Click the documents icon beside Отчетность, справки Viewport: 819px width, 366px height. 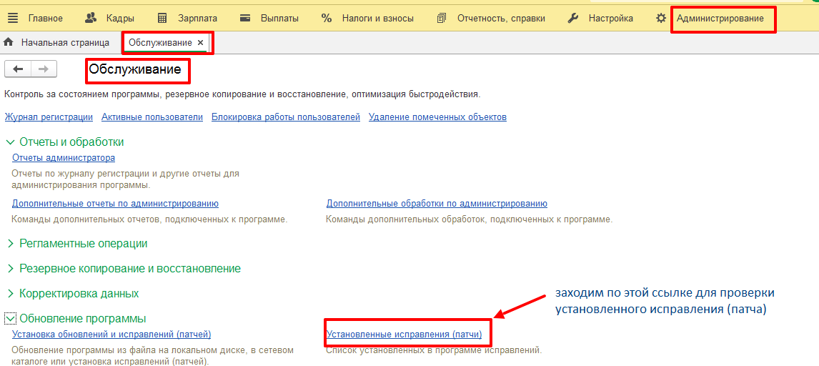(442, 19)
